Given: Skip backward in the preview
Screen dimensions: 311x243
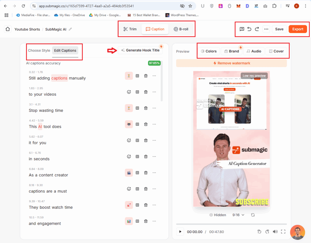Looking at the screenshot, I should (259, 232).
